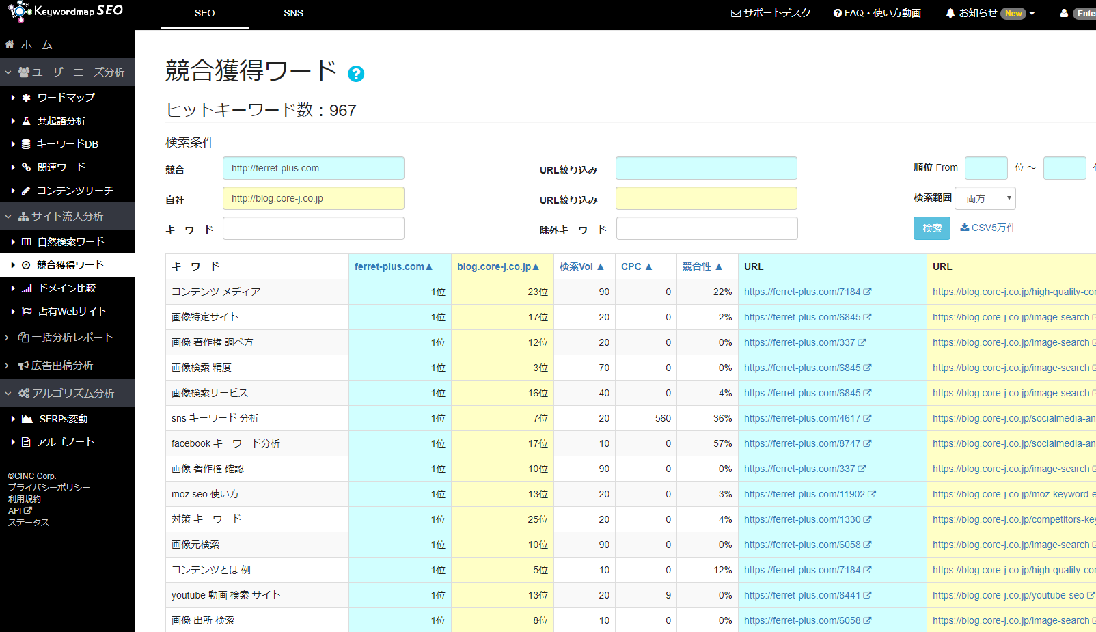The image size is (1096, 632).
Task: Click the CSV download icon
Action: pos(964,228)
